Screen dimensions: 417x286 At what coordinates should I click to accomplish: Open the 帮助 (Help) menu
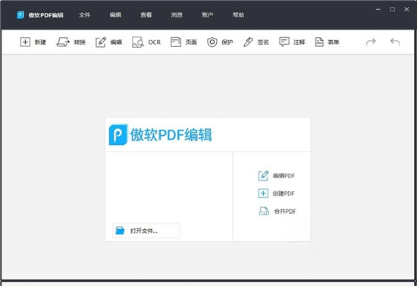(x=239, y=15)
